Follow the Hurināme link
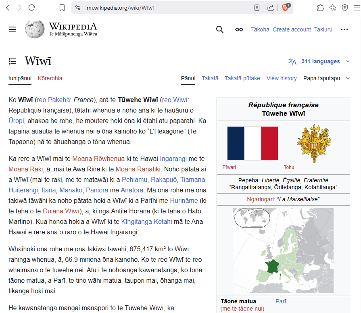 184,201
